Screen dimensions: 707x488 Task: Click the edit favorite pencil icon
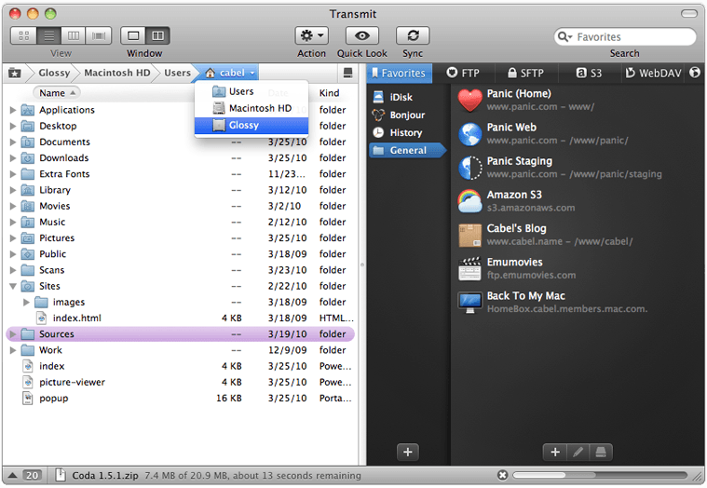point(578,452)
